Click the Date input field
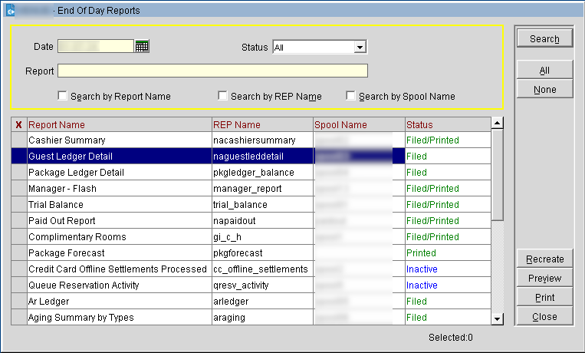This screenshot has width=585, height=353. click(96, 46)
